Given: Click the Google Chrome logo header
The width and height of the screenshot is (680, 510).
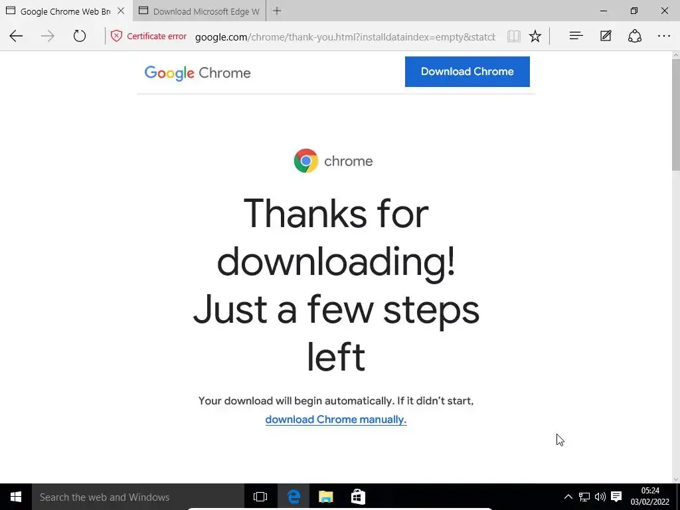Looking at the screenshot, I should (197, 73).
